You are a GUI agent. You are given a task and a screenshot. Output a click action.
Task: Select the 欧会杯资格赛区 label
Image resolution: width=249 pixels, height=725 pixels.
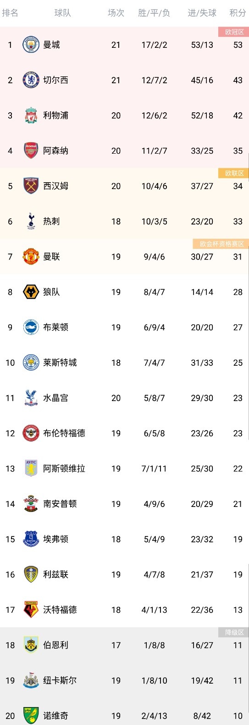[221, 244]
